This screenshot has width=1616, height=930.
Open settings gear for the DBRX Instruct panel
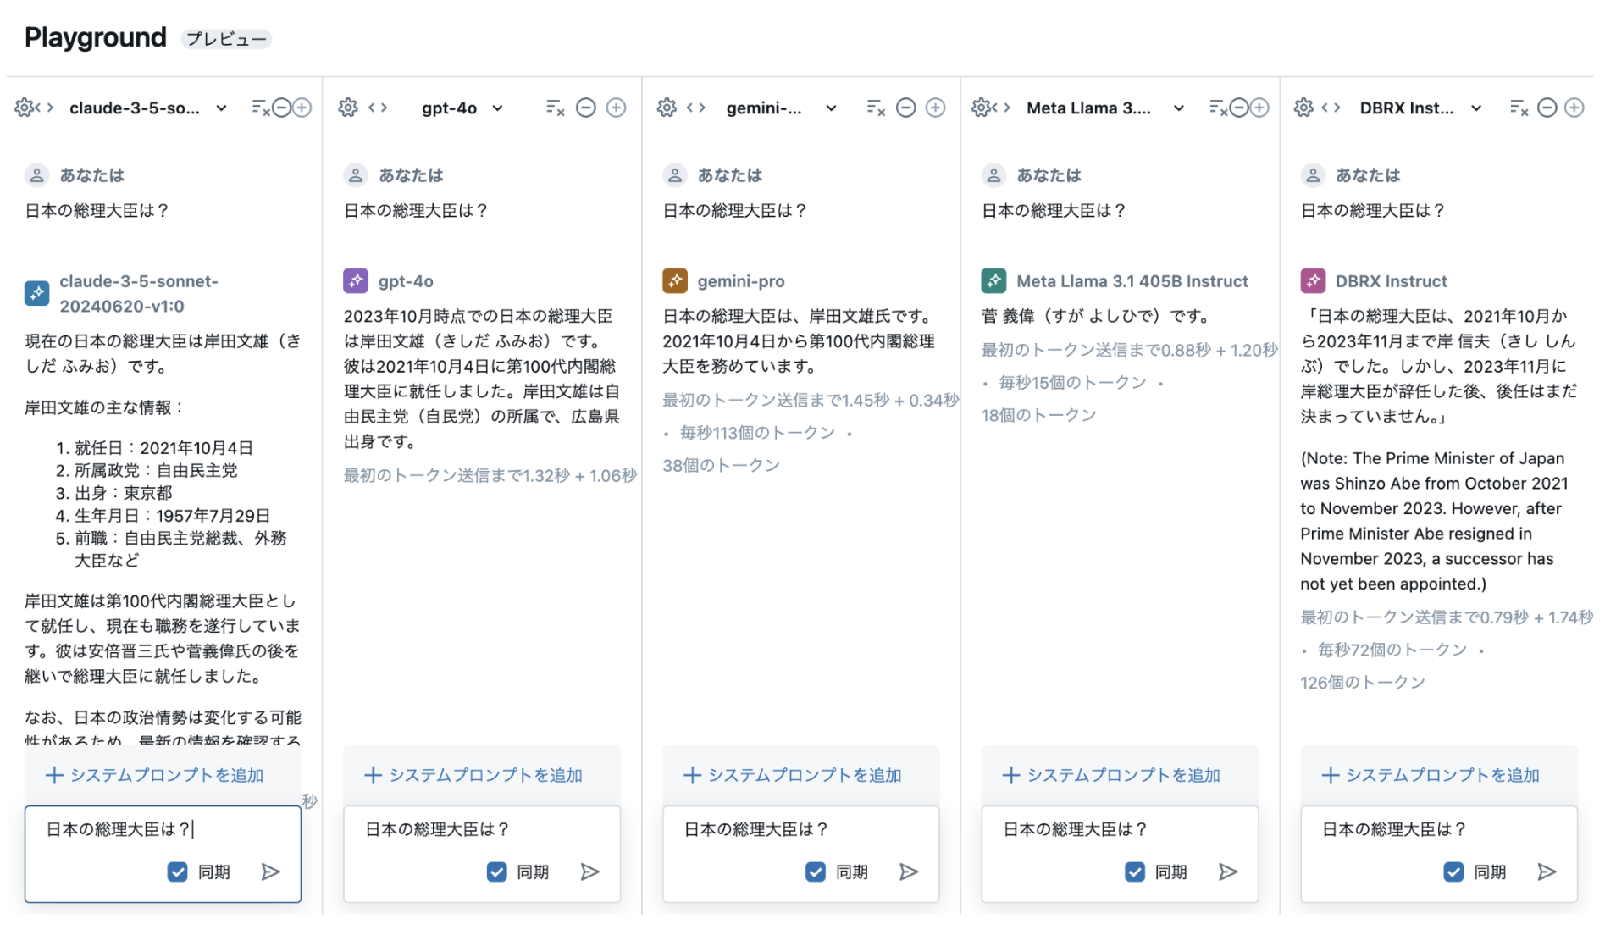pos(1304,108)
